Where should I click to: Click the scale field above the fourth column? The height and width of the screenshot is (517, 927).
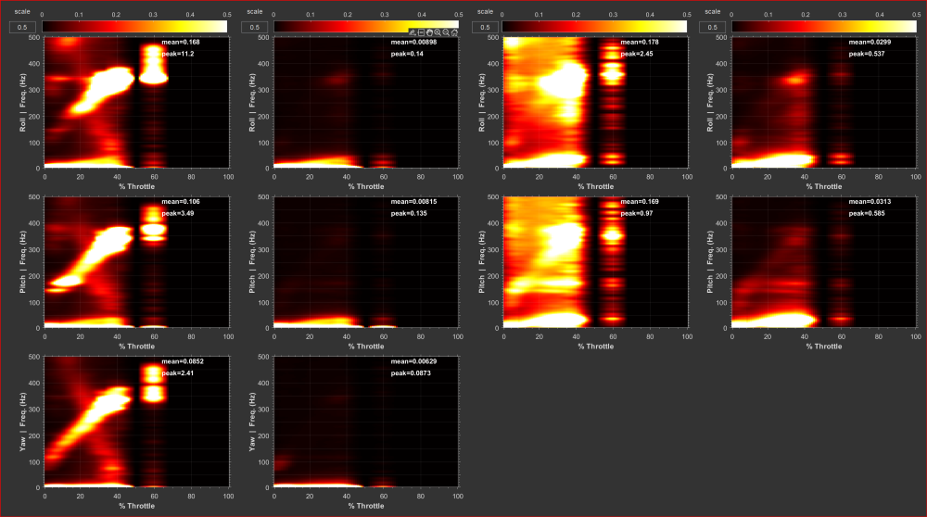click(x=710, y=27)
